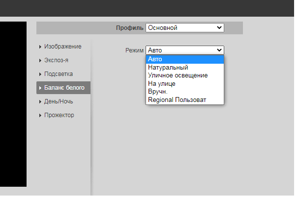The image size is (299, 198).
Task: Switch to the Подсветка section
Action: pyautogui.click(x=58, y=74)
